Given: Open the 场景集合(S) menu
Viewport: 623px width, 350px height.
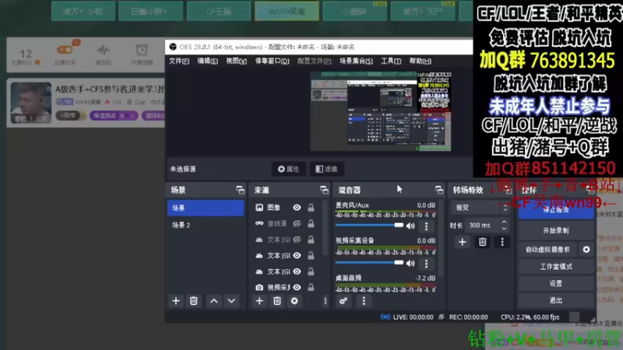Looking at the screenshot, I should click(x=356, y=61).
